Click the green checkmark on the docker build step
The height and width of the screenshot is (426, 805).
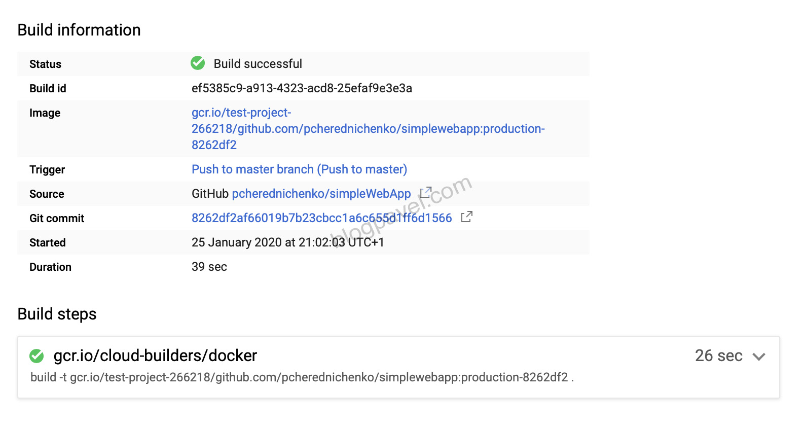coord(36,356)
